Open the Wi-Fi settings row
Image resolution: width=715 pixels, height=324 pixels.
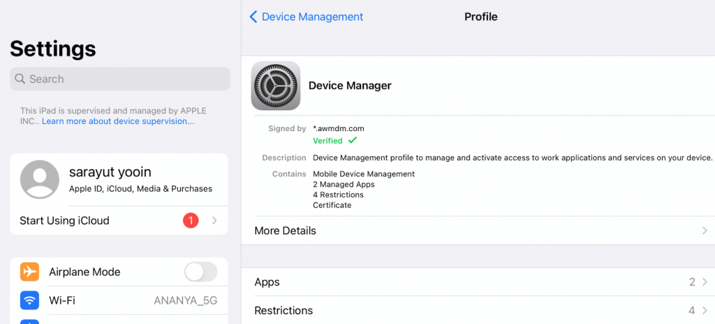pyautogui.click(x=119, y=300)
